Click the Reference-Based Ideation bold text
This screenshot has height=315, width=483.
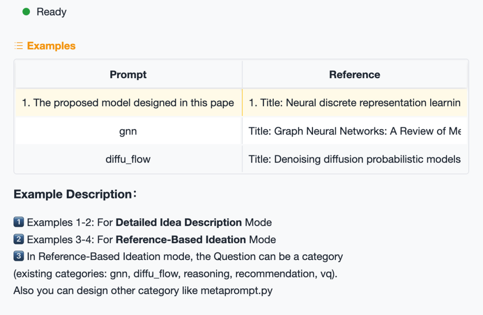(x=181, y=239)
